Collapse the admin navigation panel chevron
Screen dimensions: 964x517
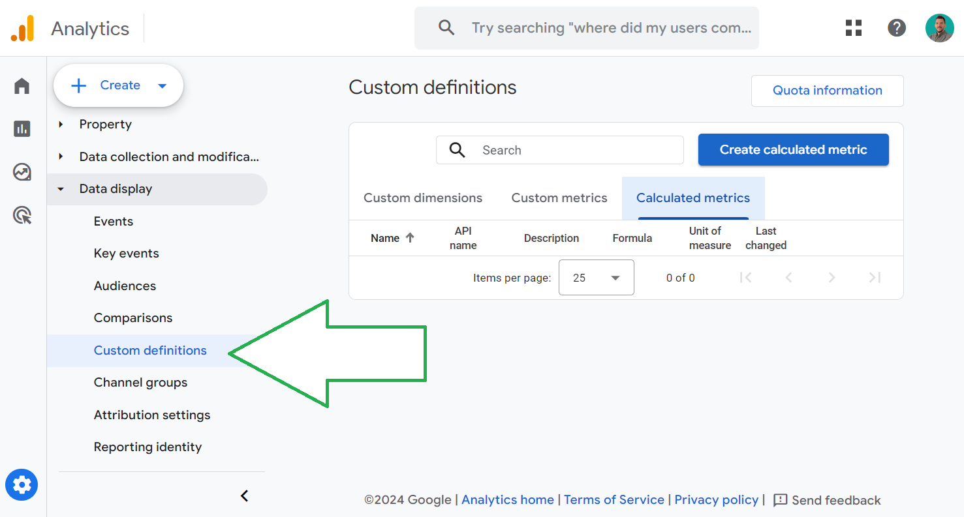pyautogui.click(x=245, y=496)
